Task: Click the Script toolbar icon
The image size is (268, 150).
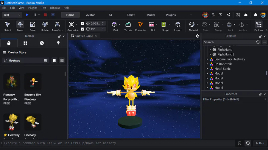Action: tap(164, 25)
